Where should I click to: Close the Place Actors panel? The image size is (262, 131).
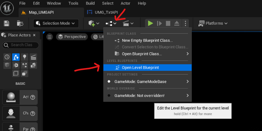point(34,35)
